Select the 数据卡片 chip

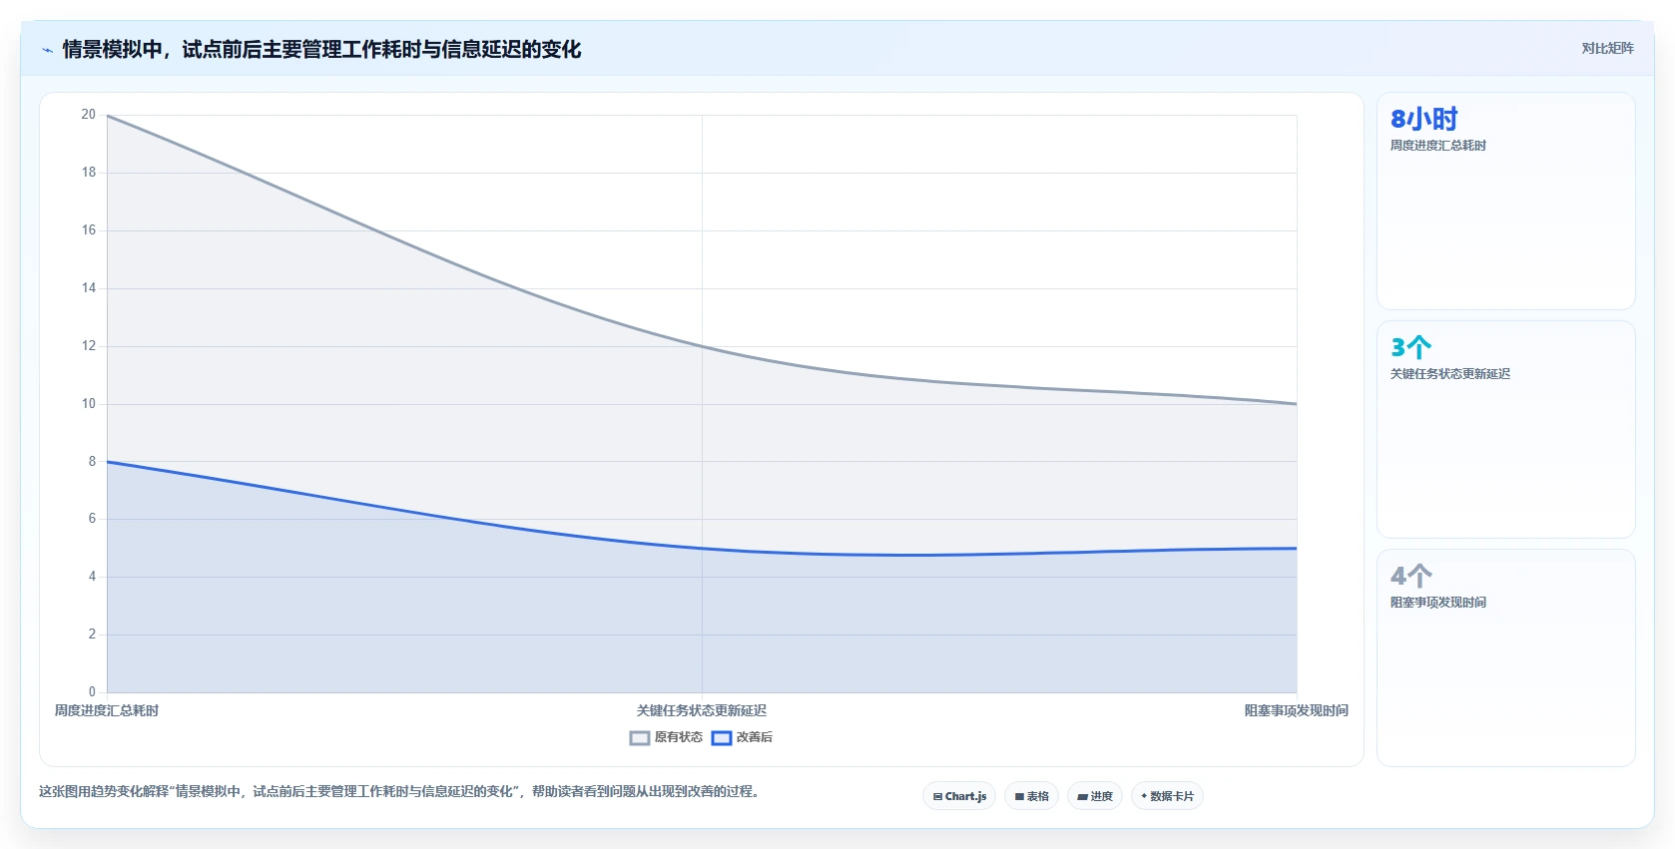1167,796
